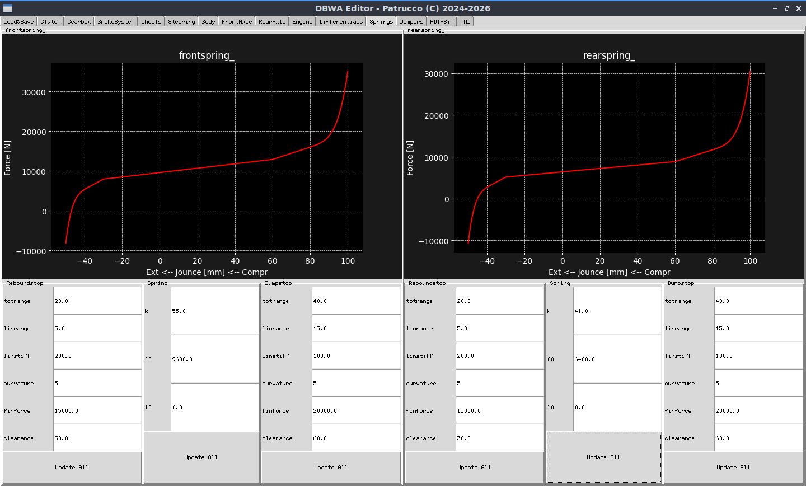The image size is (806, 486).
Task: Go to the Gearbox tab
Action: pyautogui.click(x=79, y=21)
